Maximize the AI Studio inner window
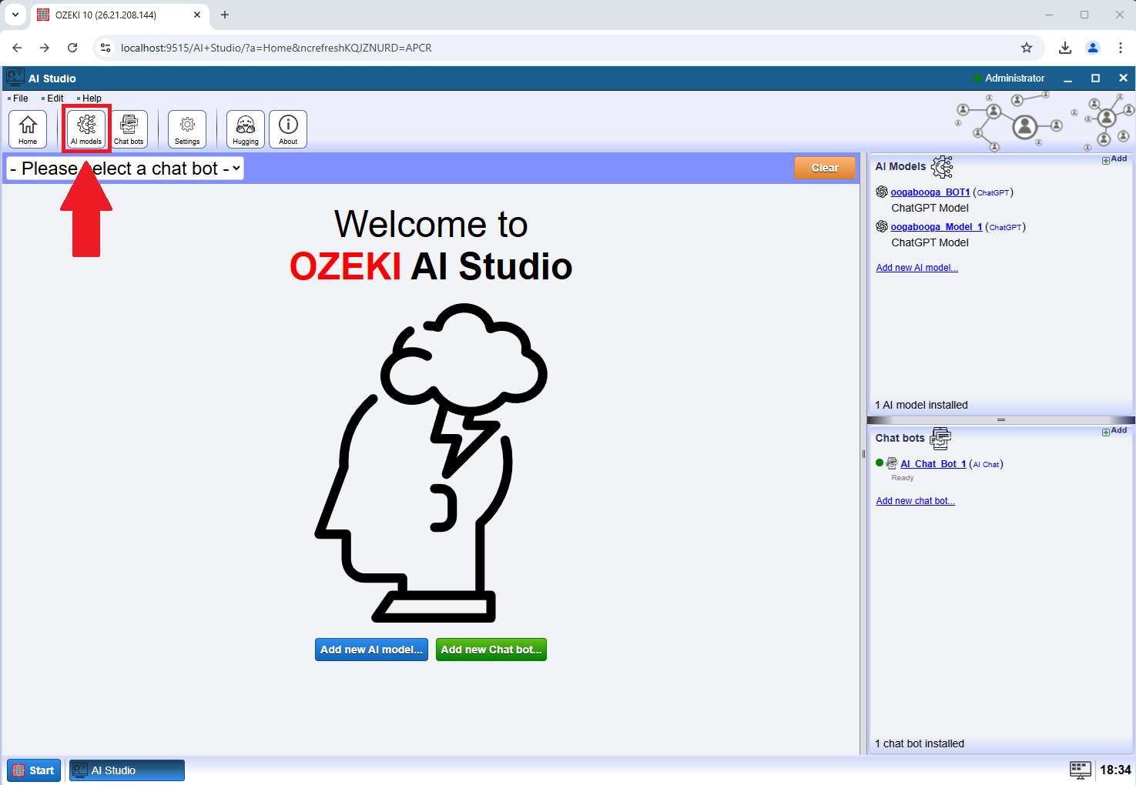This screenshot has width=1136, height=785. tap(1095, 78)
